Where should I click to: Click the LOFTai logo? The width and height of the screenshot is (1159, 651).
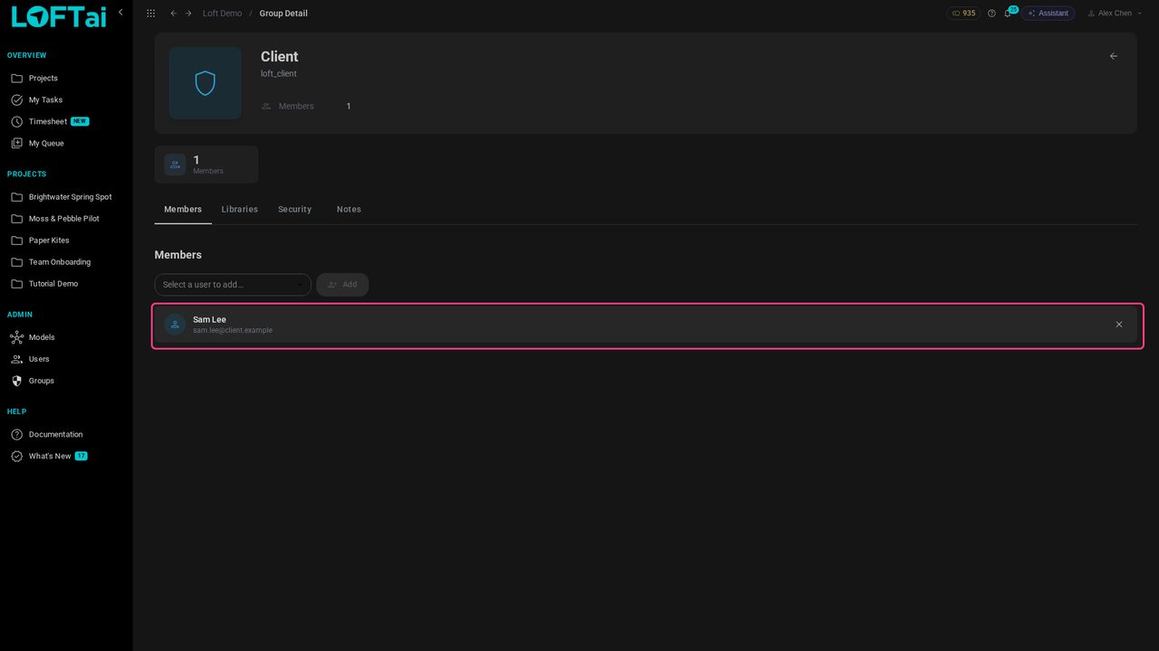tap(59, 16)
